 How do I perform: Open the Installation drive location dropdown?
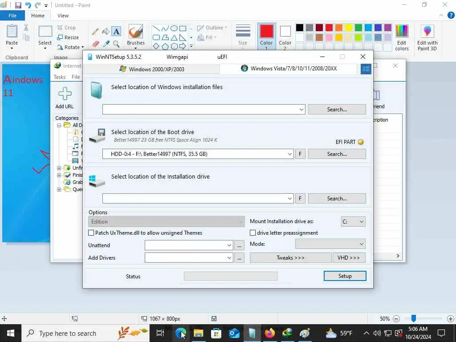[289, 198]
